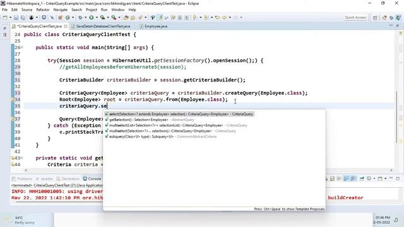
Task: Expand the External Tools dropdown arrow
Action: pyautogui.click(x=119, y=18)
